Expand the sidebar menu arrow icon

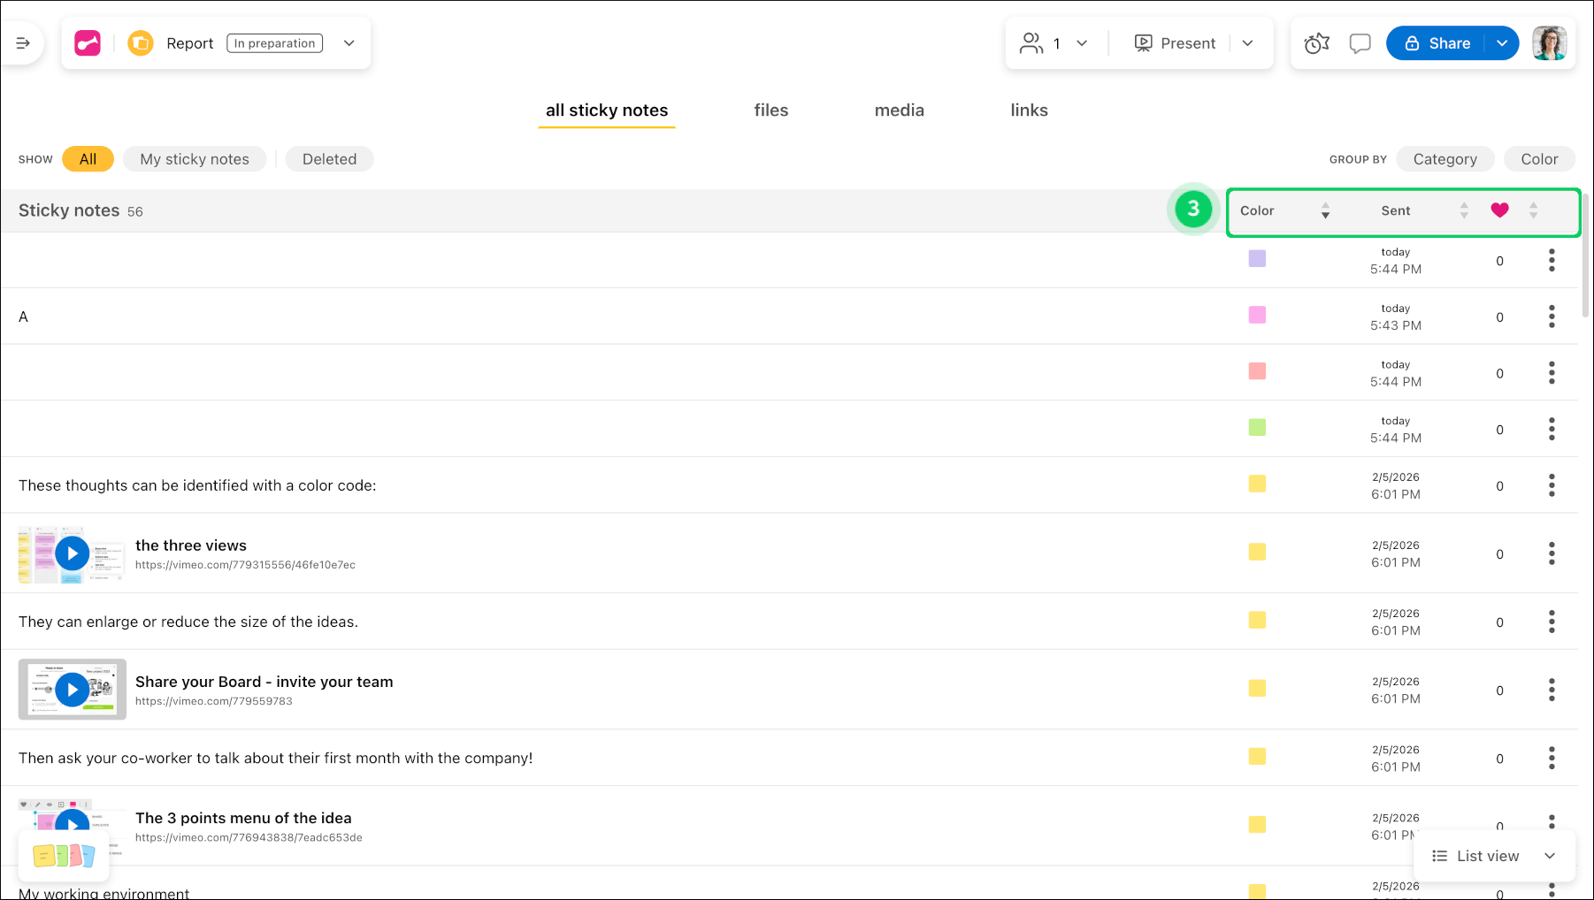coord(23,43)
